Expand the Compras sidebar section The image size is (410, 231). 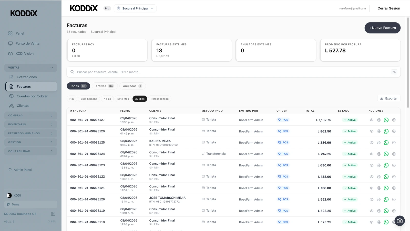31,116
